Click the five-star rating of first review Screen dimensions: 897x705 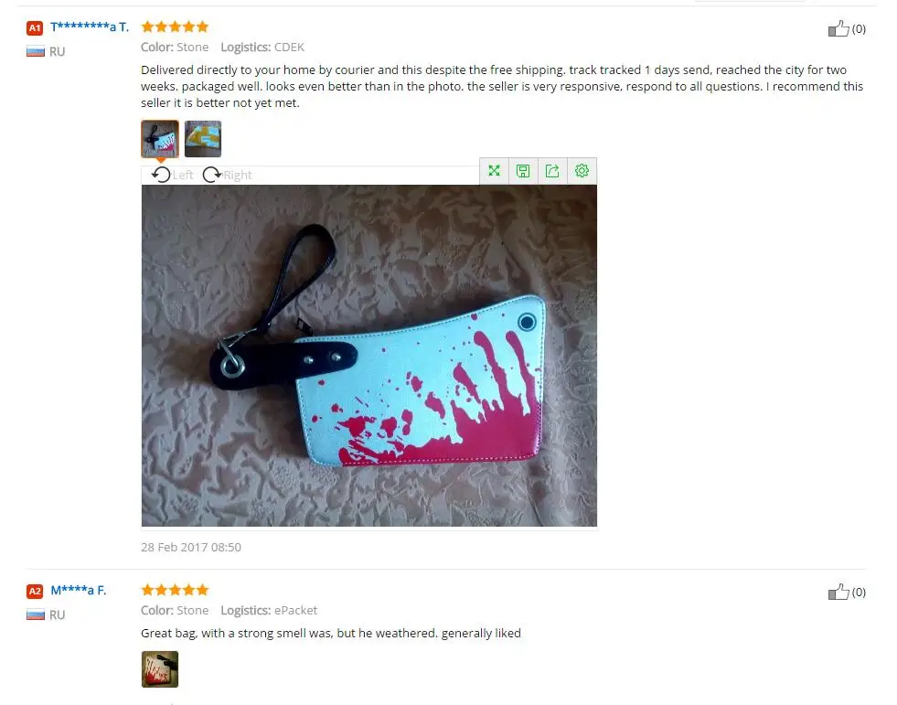[175, 27]
